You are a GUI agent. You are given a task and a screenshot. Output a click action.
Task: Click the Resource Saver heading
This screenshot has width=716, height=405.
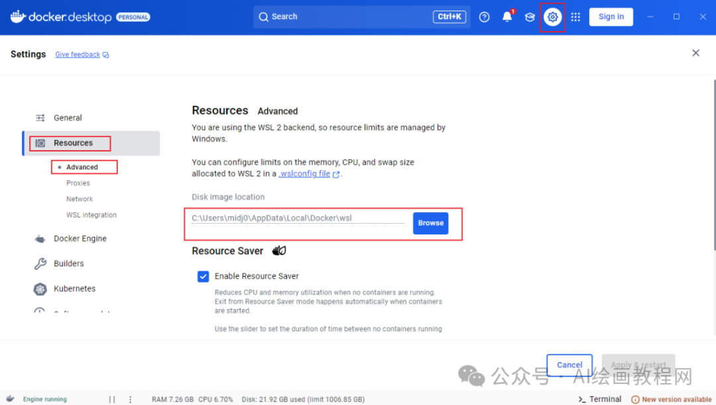227,251
